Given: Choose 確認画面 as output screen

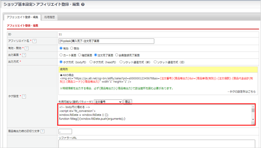Looking at the screenshot, I should coord(80,55).
